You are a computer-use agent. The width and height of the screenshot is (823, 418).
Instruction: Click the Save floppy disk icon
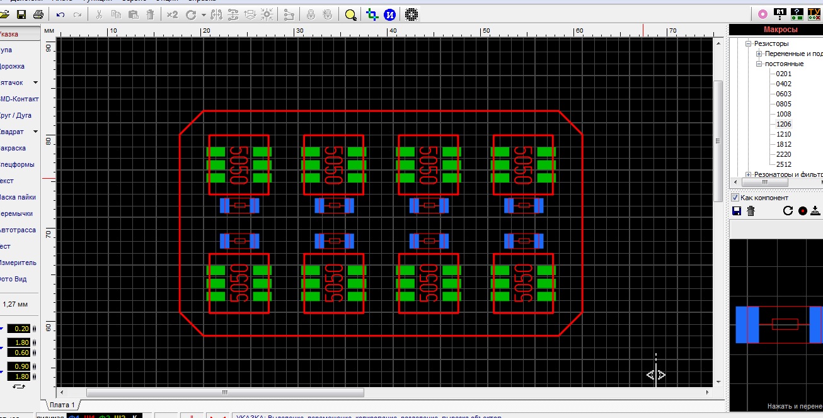pyautogui.click(x=21, y=14)
